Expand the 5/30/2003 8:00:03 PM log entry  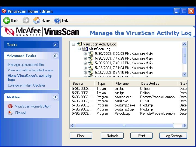point(85,54)
